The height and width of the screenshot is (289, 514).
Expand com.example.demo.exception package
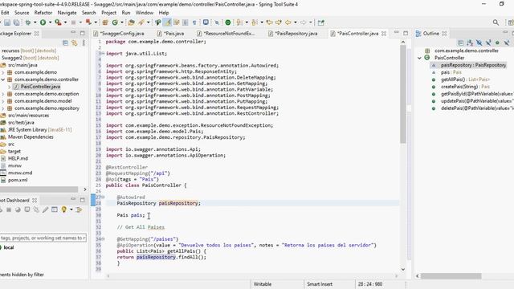[x=3, y=94]
